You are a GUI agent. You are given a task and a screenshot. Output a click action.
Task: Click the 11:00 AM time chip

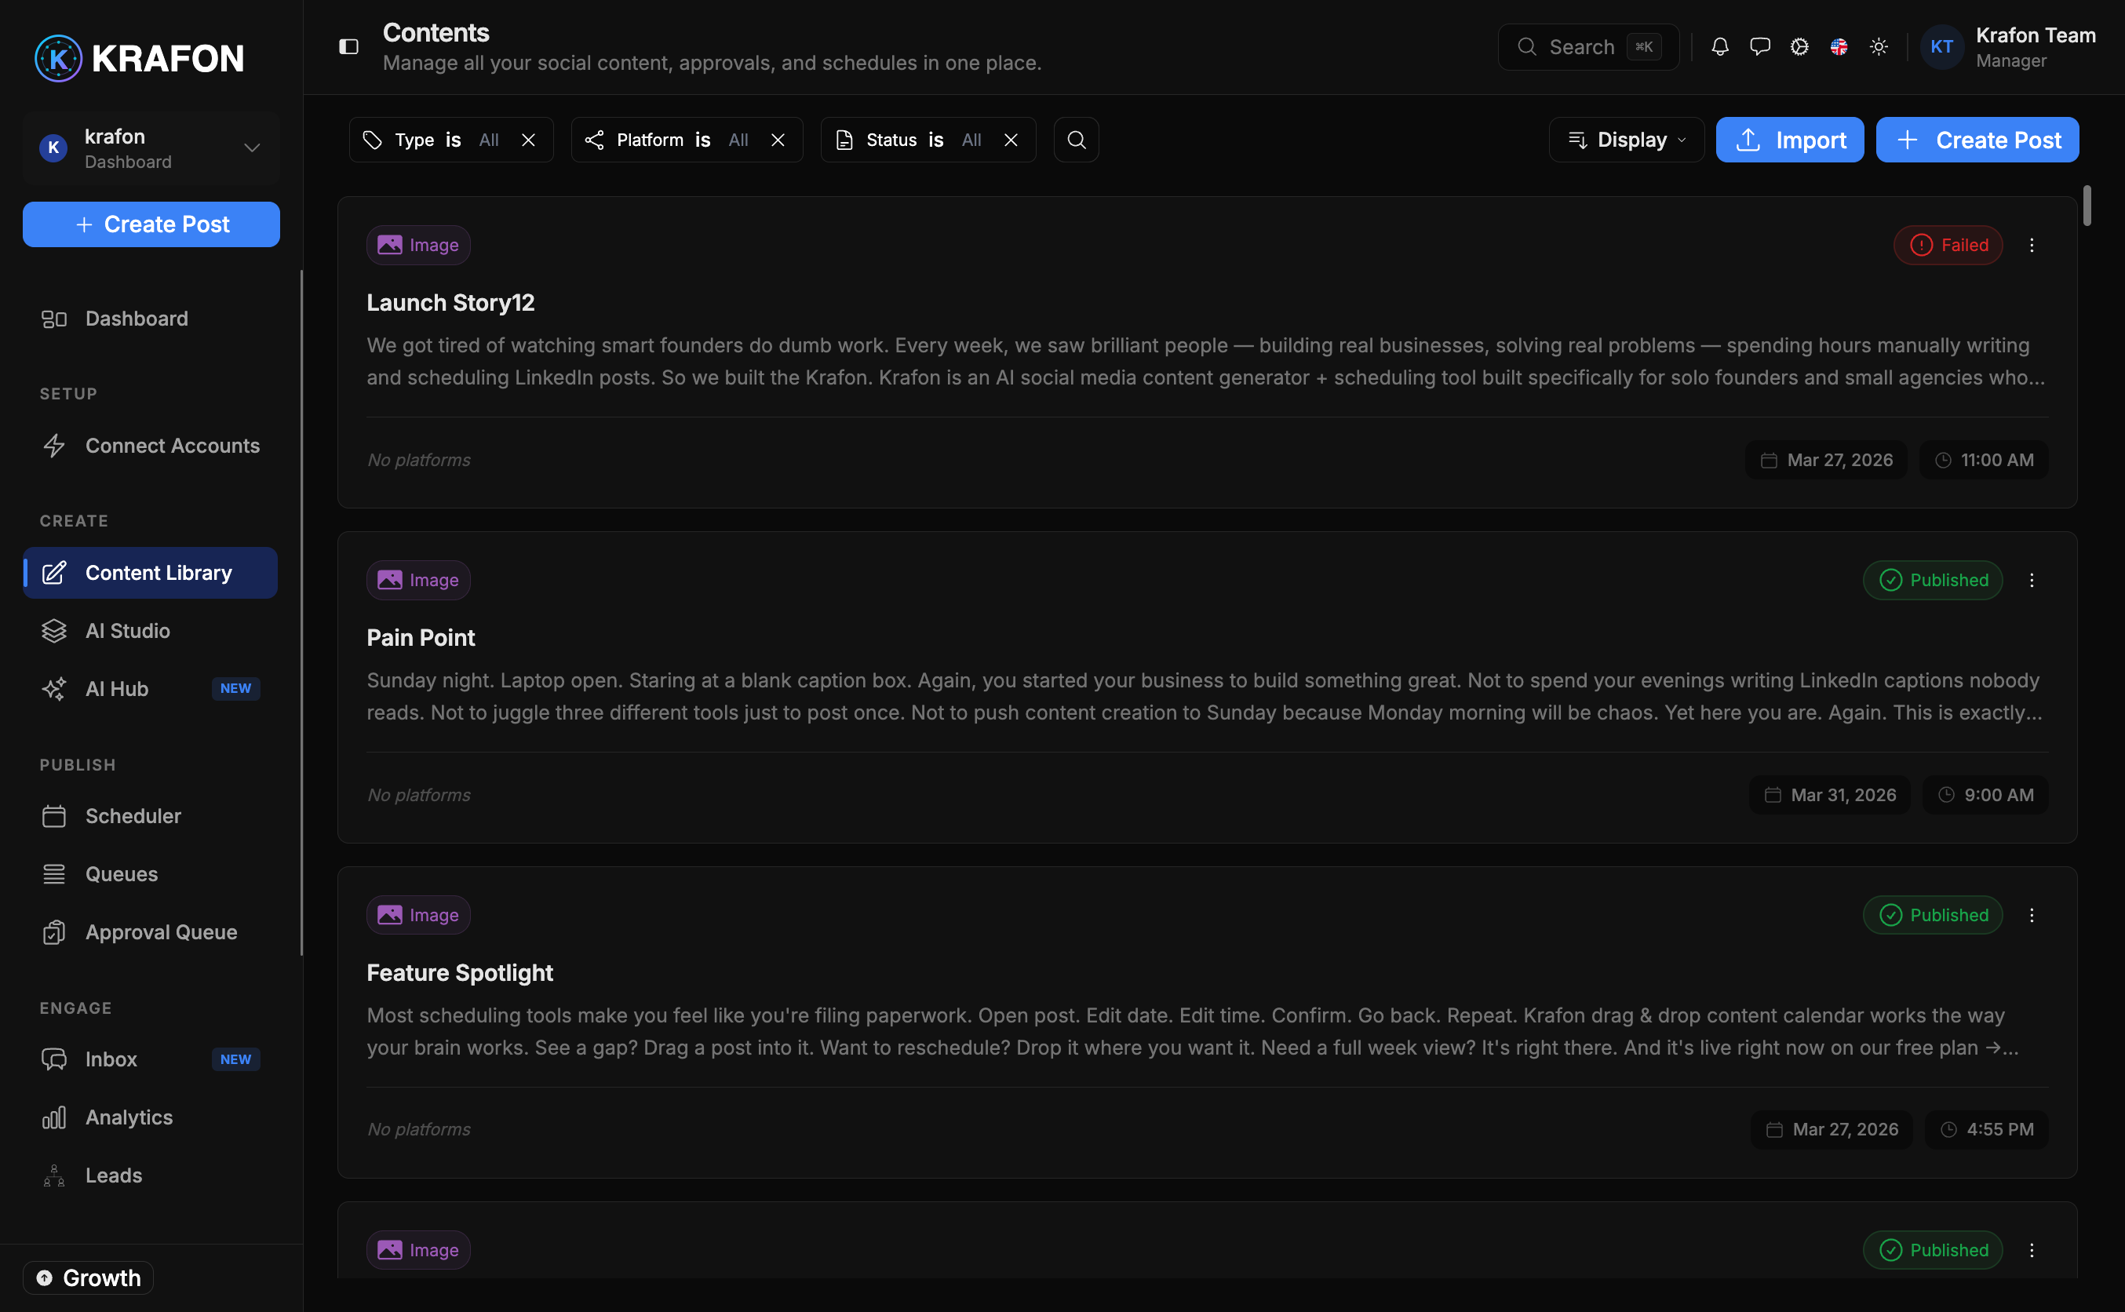(x=1984, y=460)
